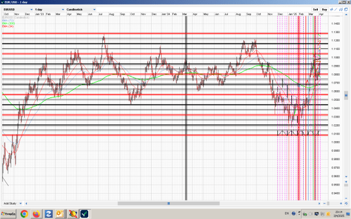
Task: Click the 1.1300 price axis label
Action: point(335,32)
